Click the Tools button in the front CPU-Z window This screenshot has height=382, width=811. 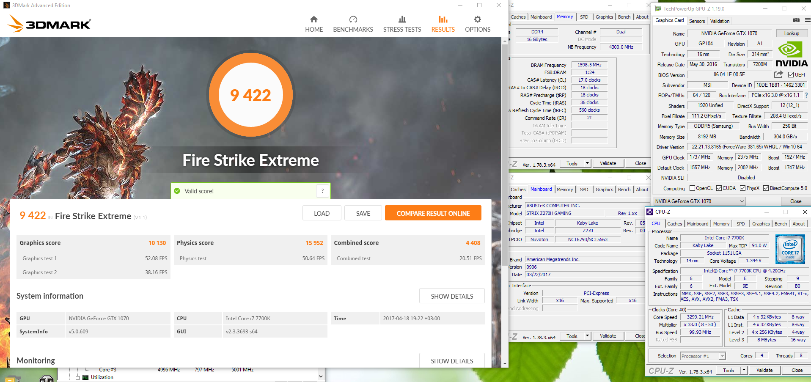[729, 370]
